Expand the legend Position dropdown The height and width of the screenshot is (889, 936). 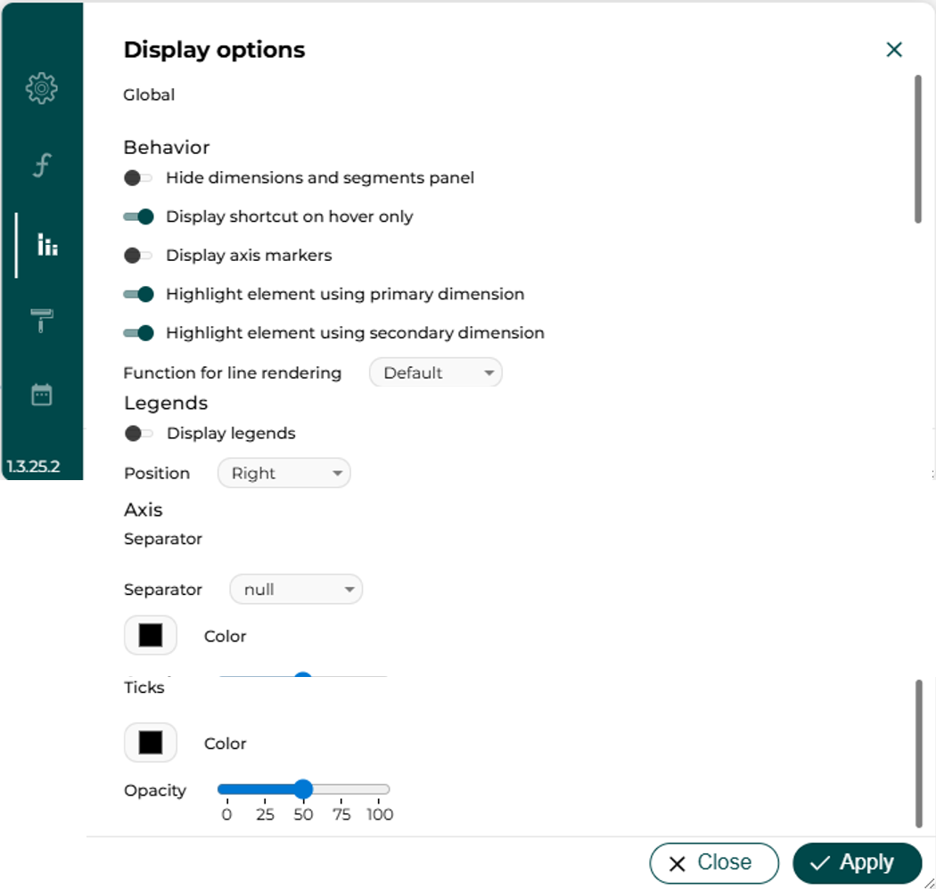[x=283, y=473]
